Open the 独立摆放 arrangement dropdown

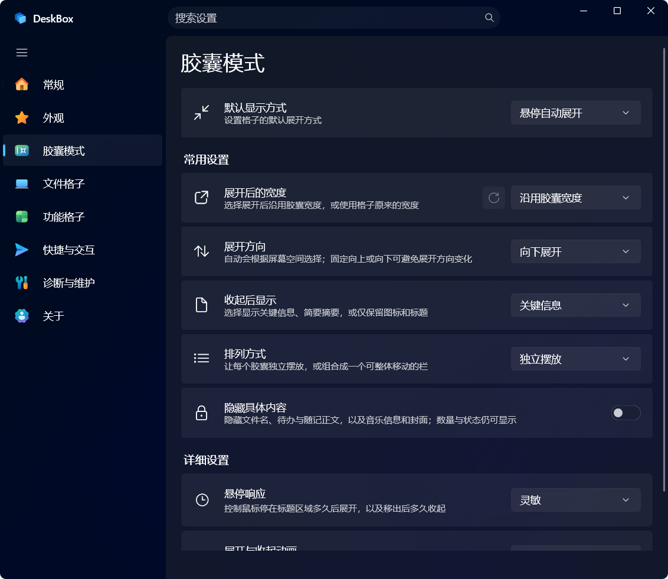tap(575, 359)
